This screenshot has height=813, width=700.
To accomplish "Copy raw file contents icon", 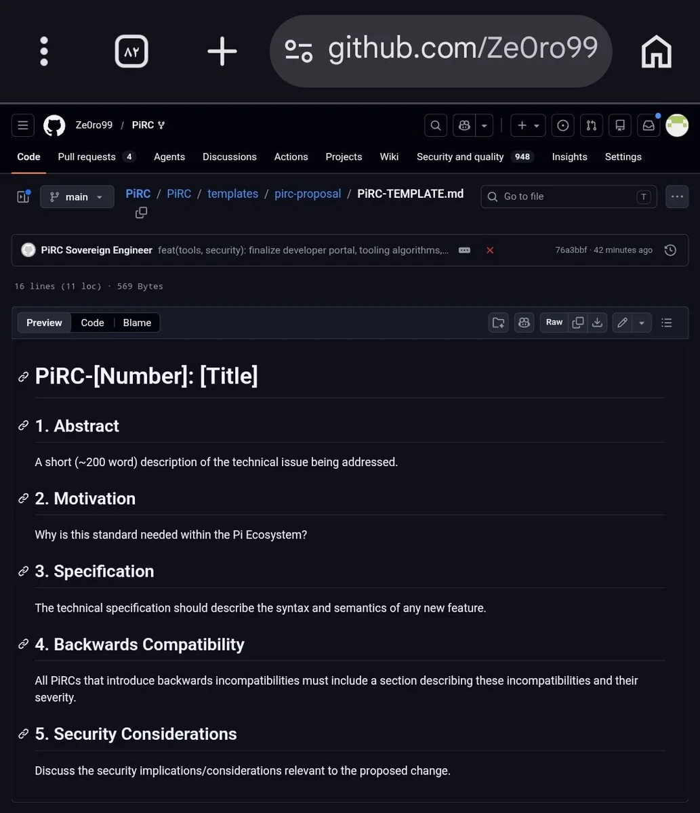I will pyautogui.click(x=578, y=322).
